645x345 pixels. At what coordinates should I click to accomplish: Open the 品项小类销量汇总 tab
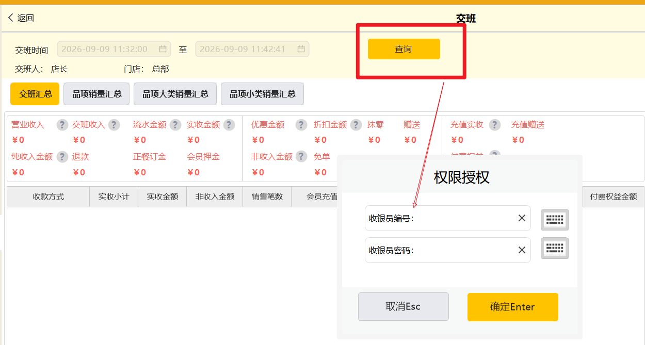[262, 94]
